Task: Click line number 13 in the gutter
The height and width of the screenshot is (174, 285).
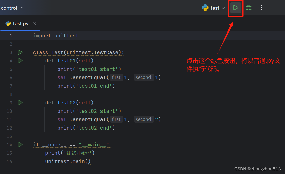Action: click(x=9, y=136)
